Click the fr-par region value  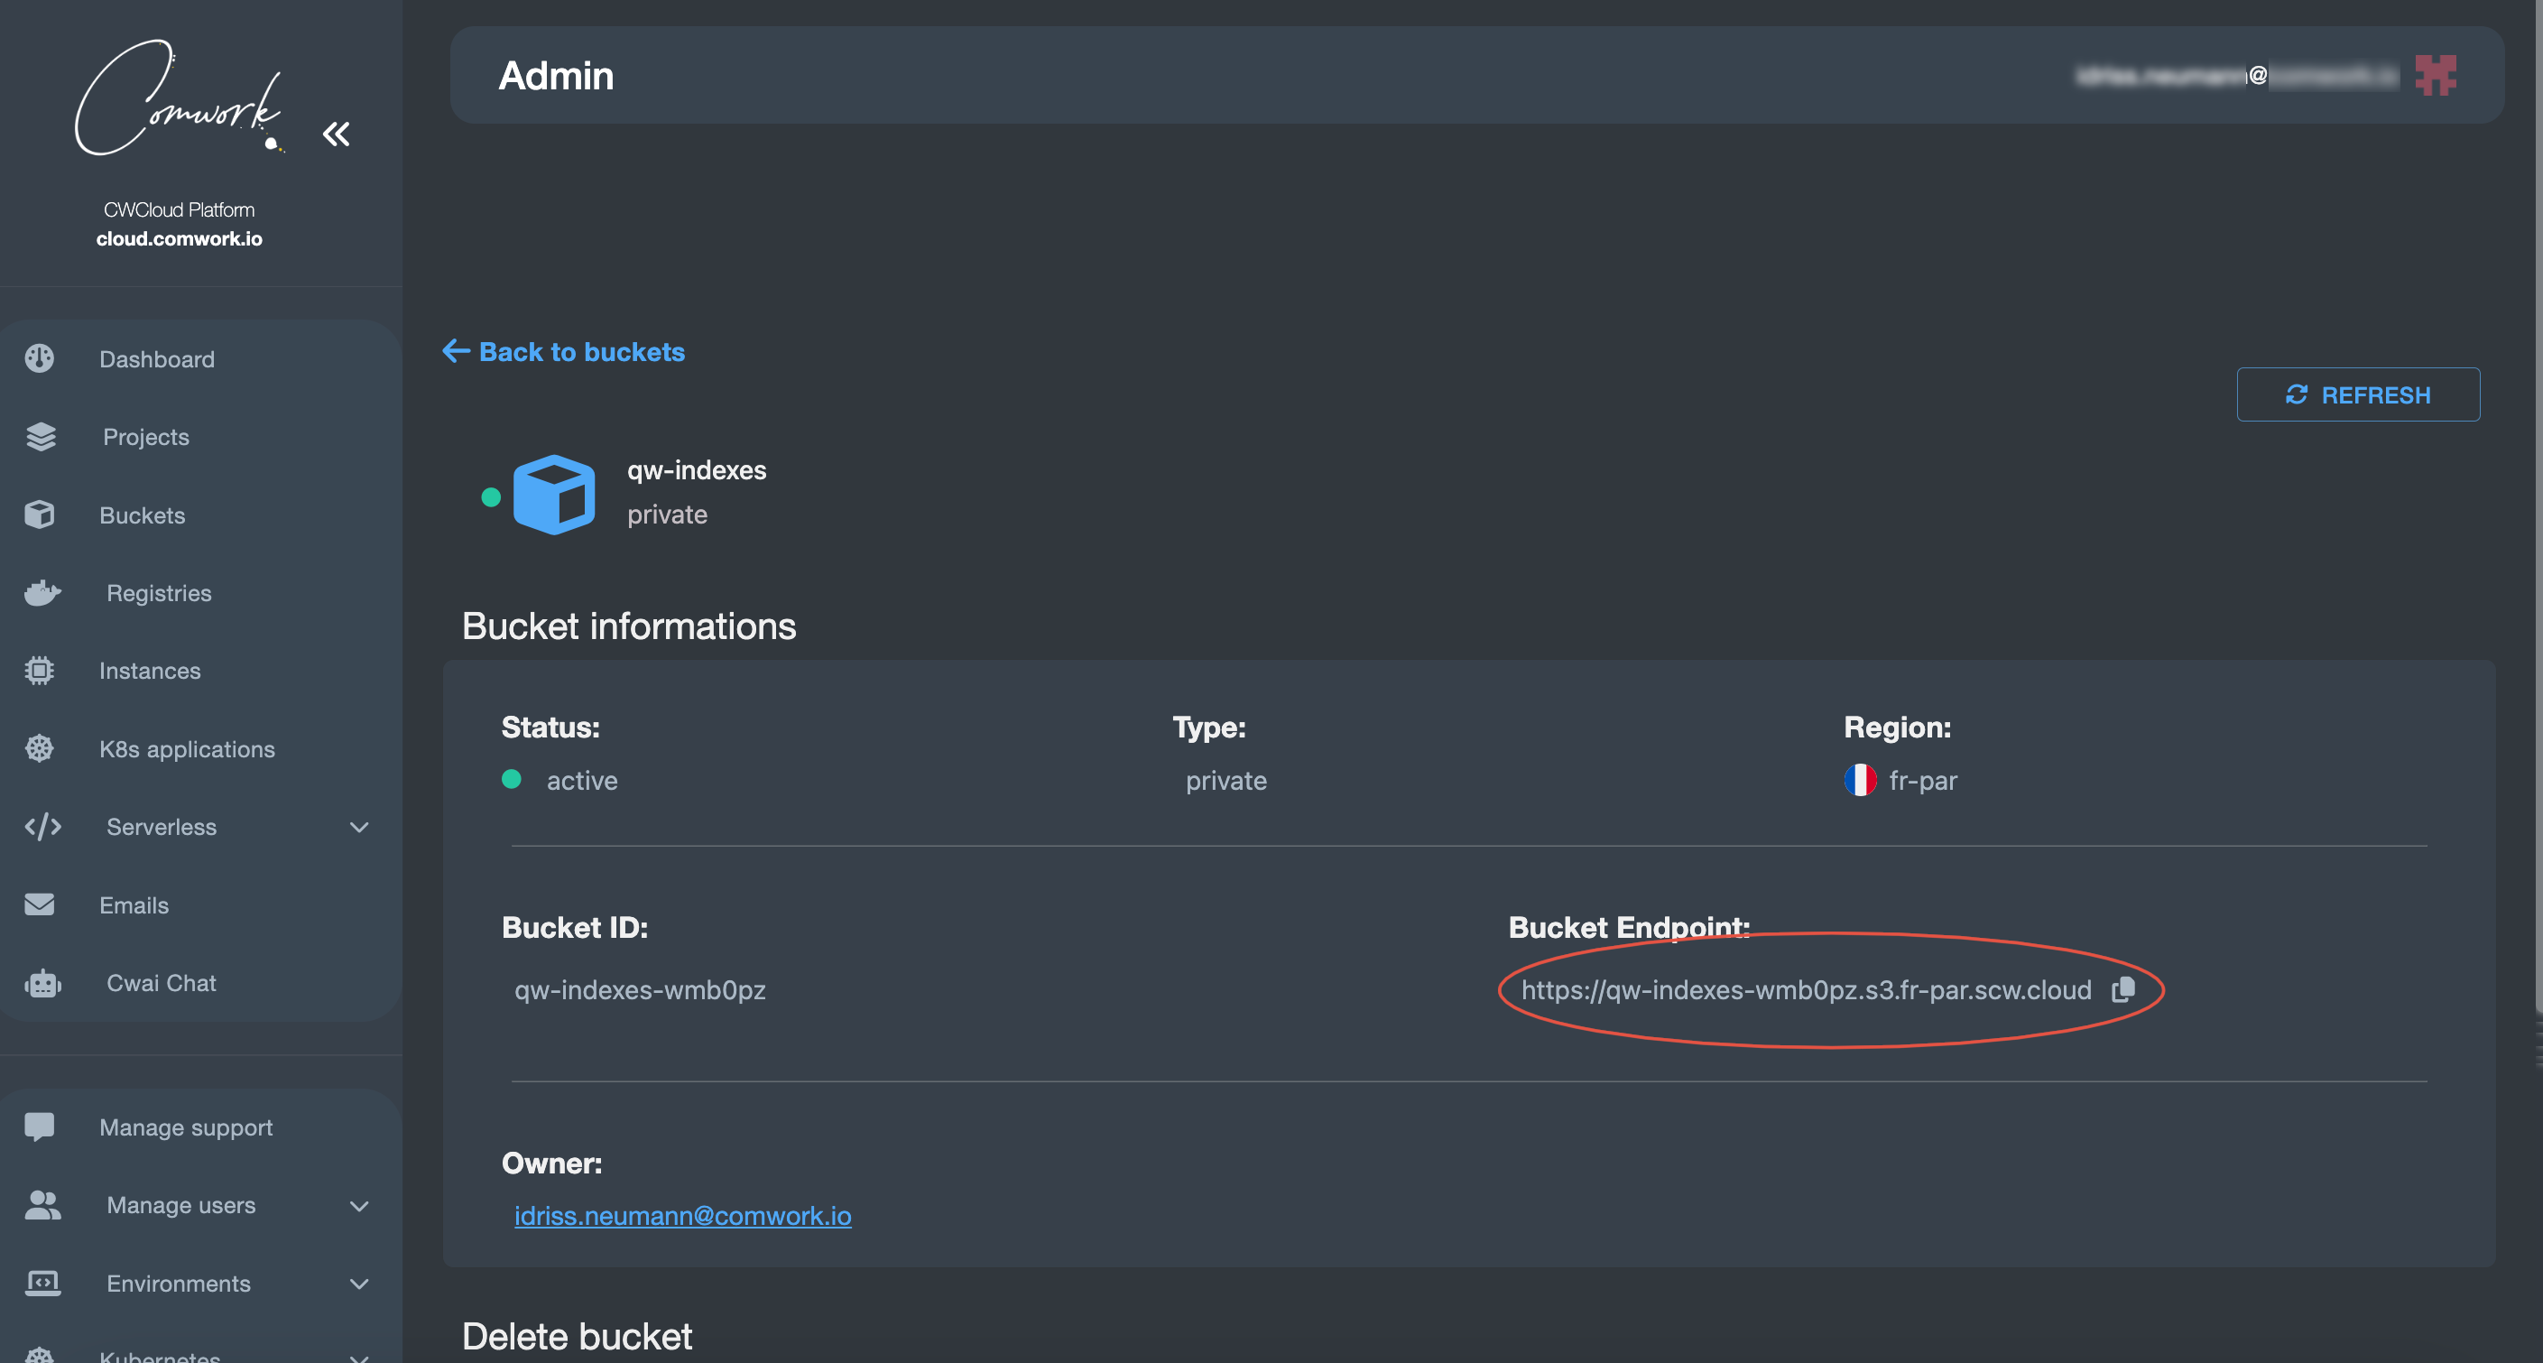[1922, 780]
